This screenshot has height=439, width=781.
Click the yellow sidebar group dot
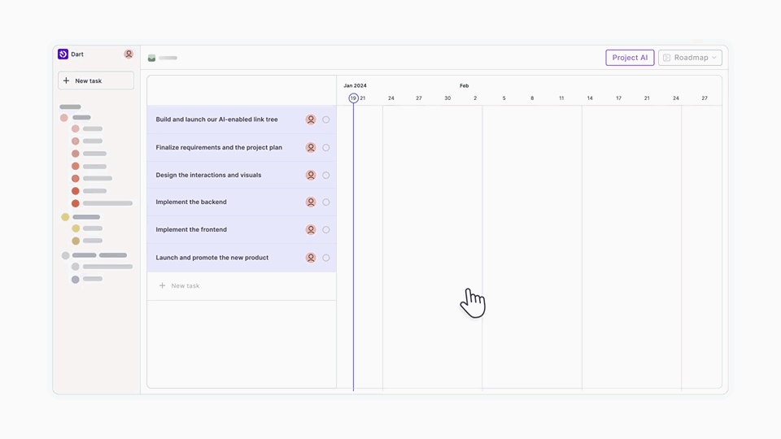coord(65,217)
